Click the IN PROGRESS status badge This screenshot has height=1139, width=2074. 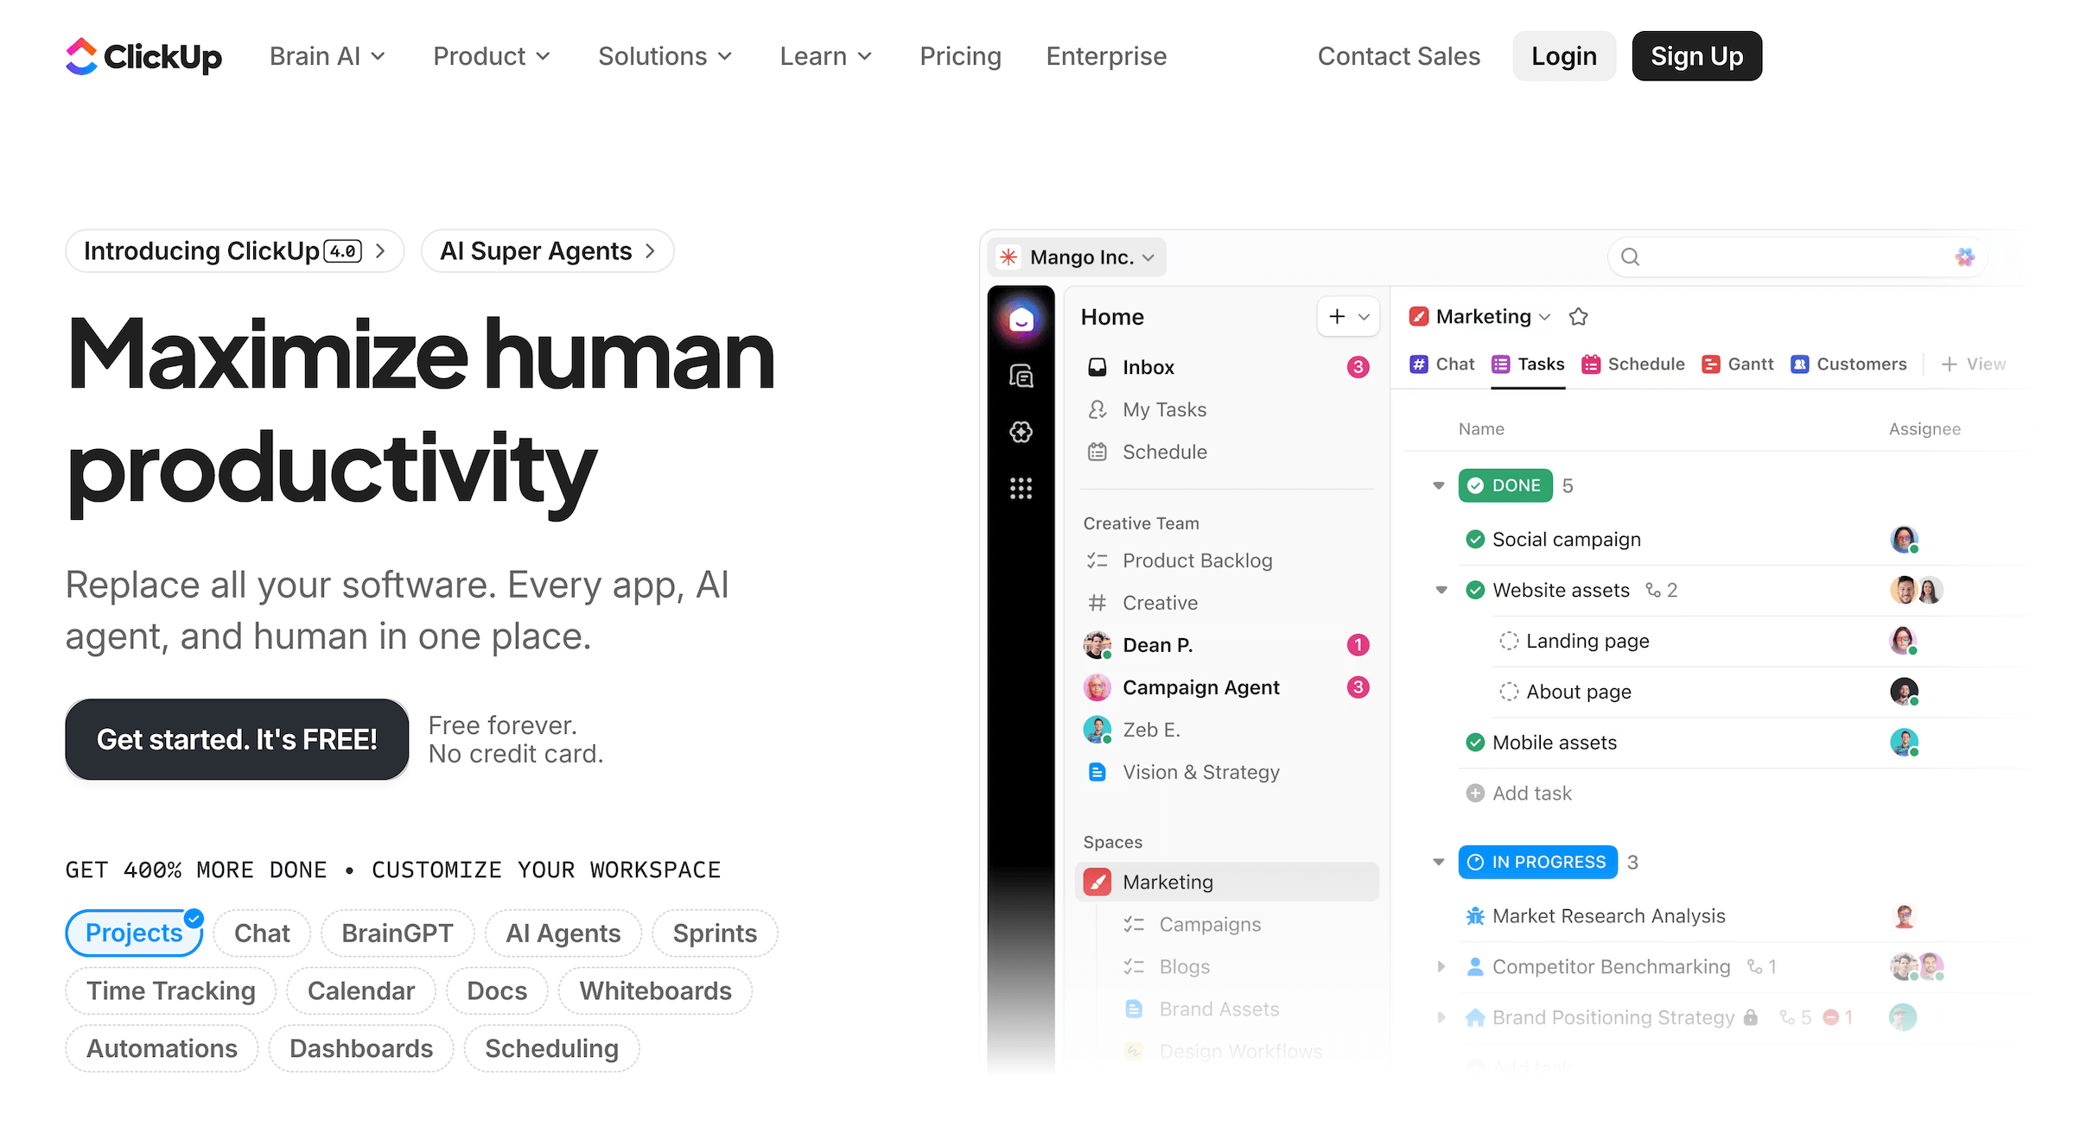[x=1537, y=861]
